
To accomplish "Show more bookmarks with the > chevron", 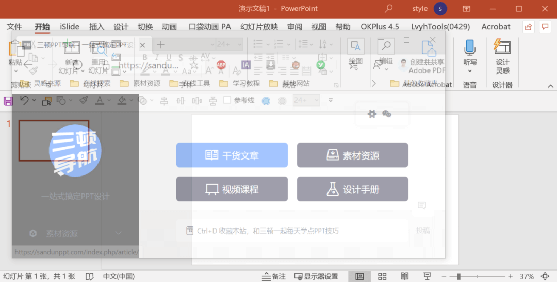I will point(374,83).
